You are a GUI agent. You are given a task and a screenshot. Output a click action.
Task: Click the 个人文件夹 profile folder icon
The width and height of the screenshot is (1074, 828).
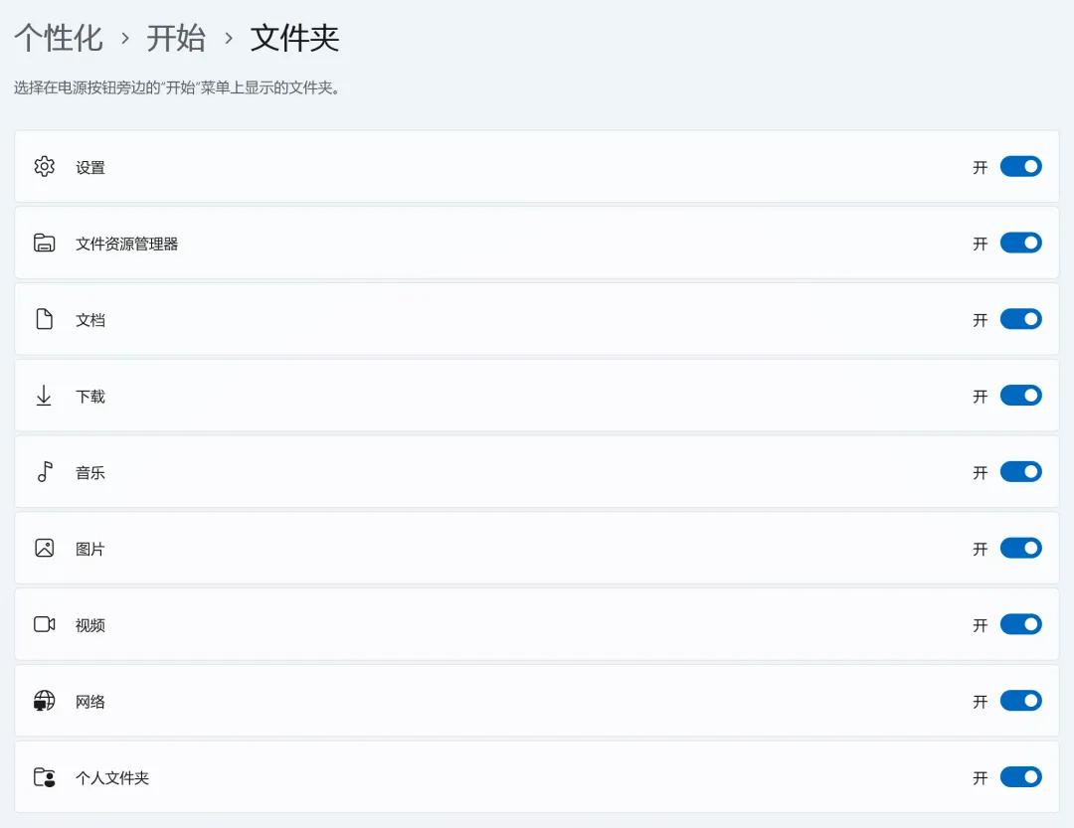coord(44,777)
